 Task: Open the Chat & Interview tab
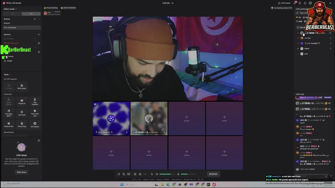point(68,8)
